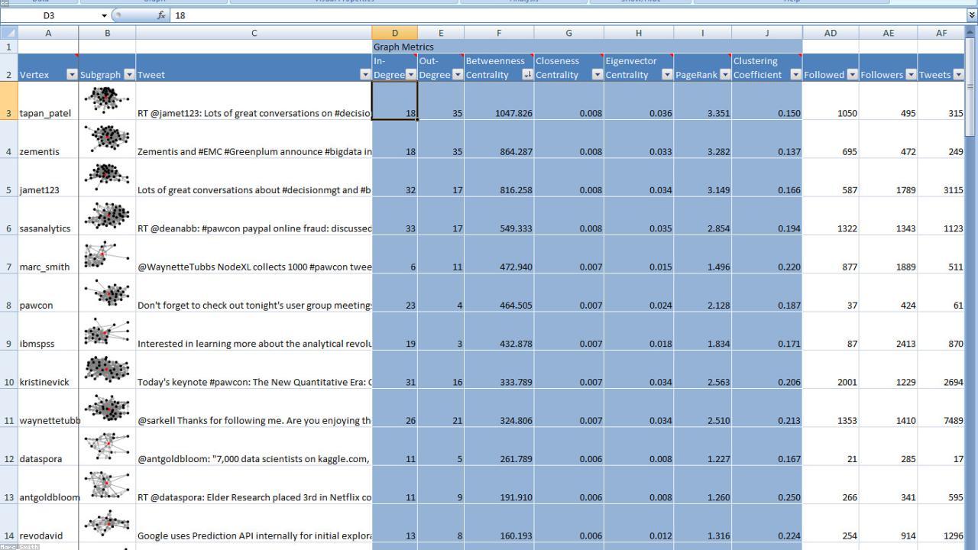Select the jamet123 subgraph thumbnail
978x550 pixels.
pyautogui.click(x=107, y=177)
